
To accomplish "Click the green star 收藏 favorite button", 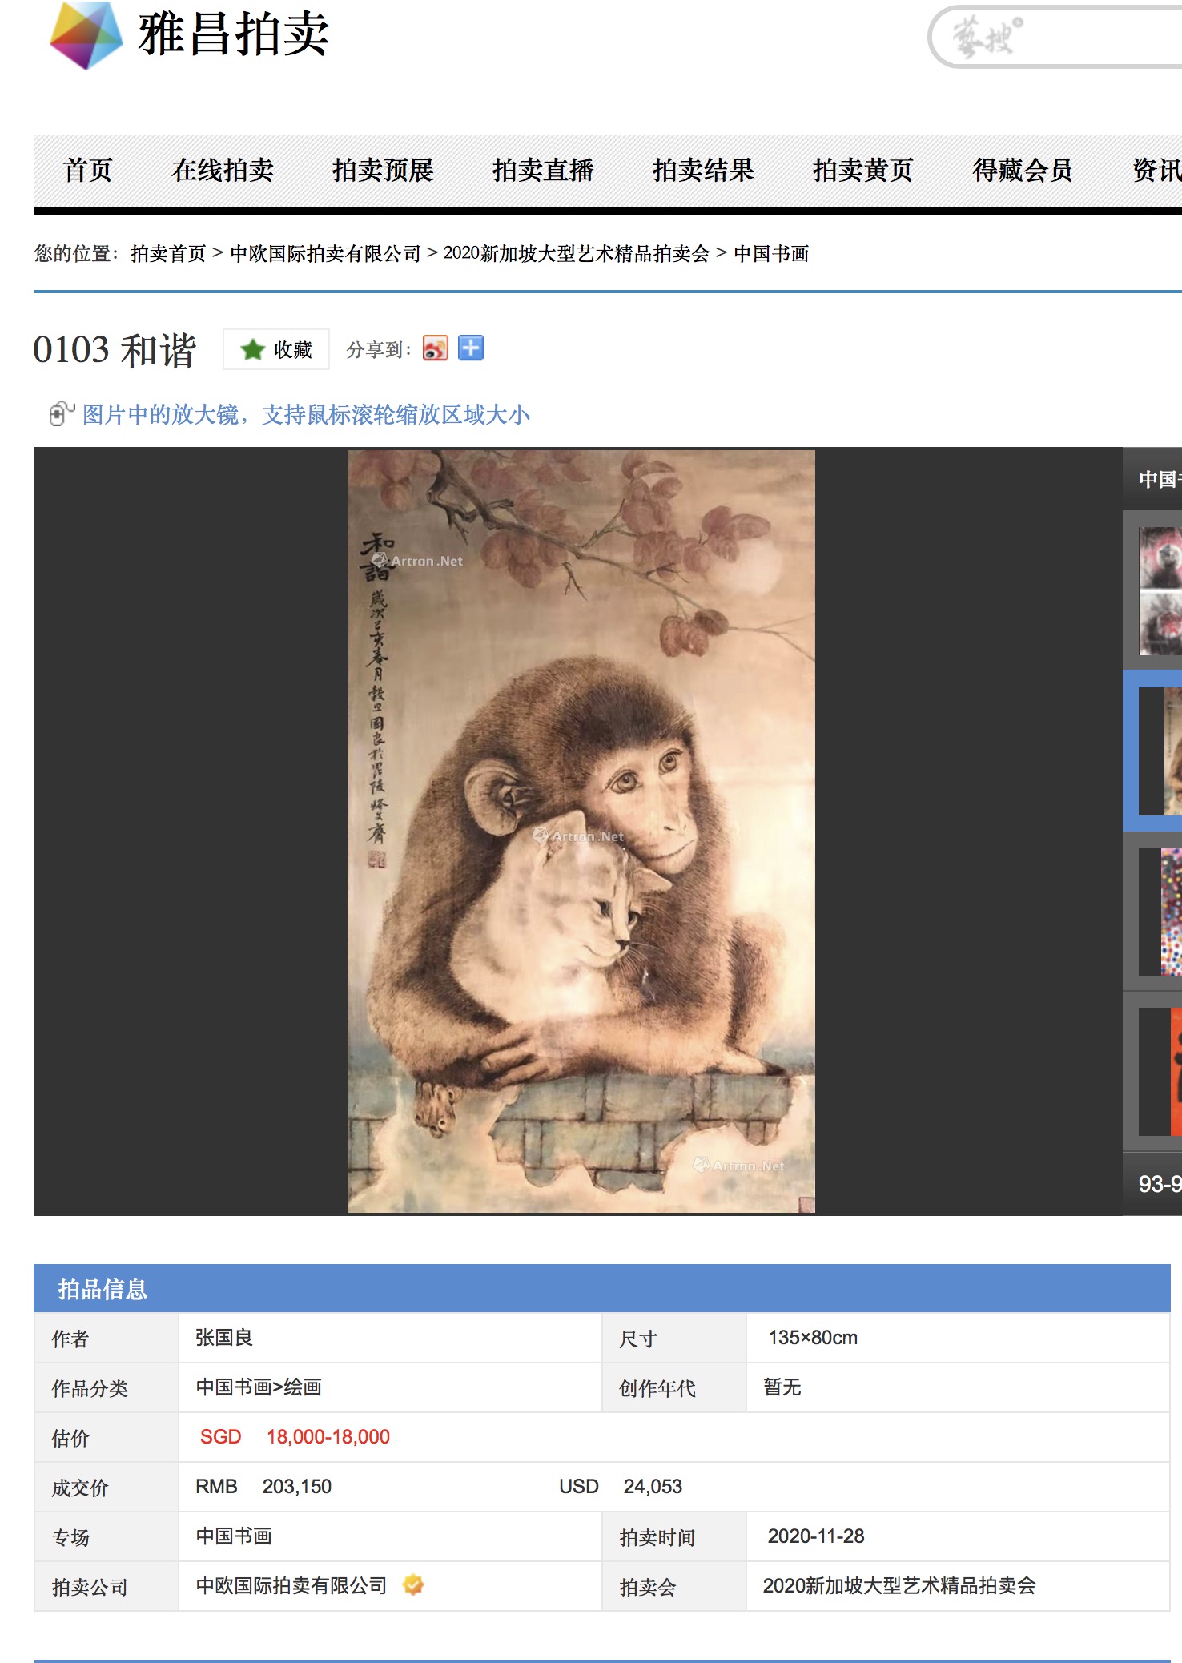I will pyautogui.click(x=276, y=349).
